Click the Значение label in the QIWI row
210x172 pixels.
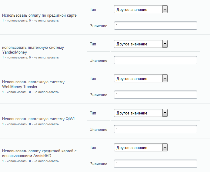pos(98,129)
